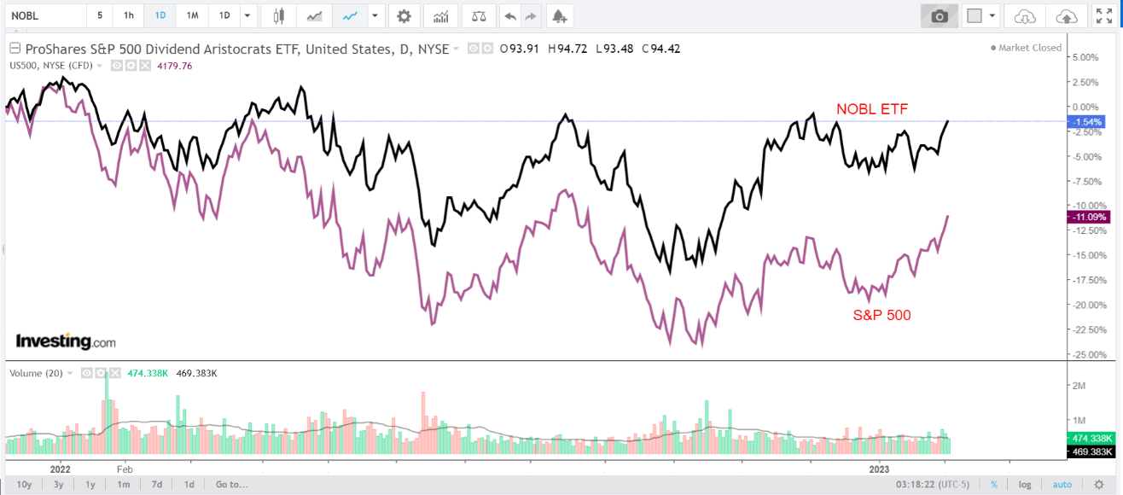Open US500 series settings gear

(131, 66)
